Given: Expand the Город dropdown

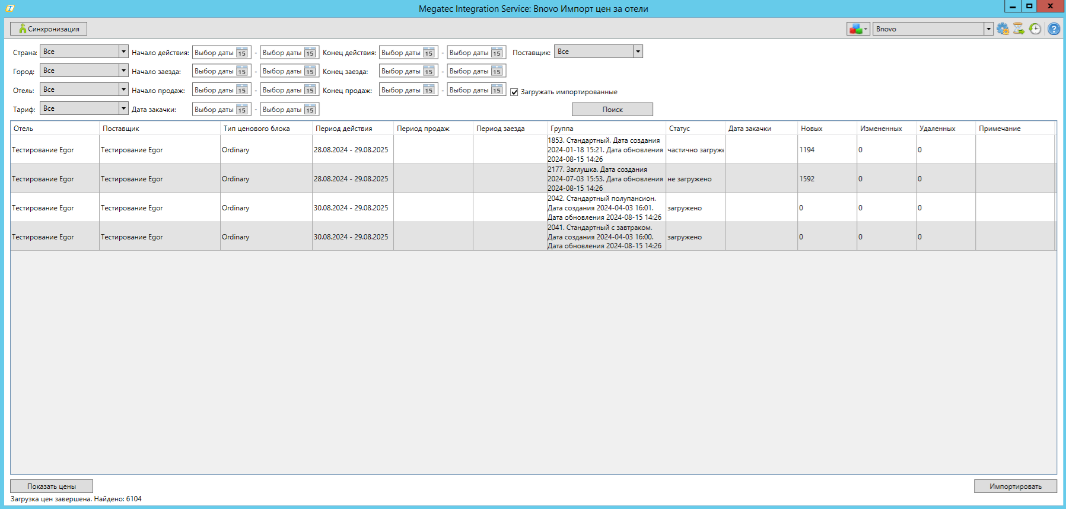Looking at the screenshot, I should (x=123, y=71).
